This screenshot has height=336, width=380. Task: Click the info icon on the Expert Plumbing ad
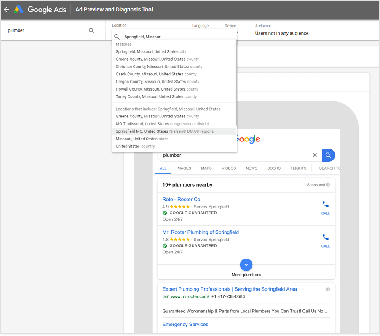[328, 289]
